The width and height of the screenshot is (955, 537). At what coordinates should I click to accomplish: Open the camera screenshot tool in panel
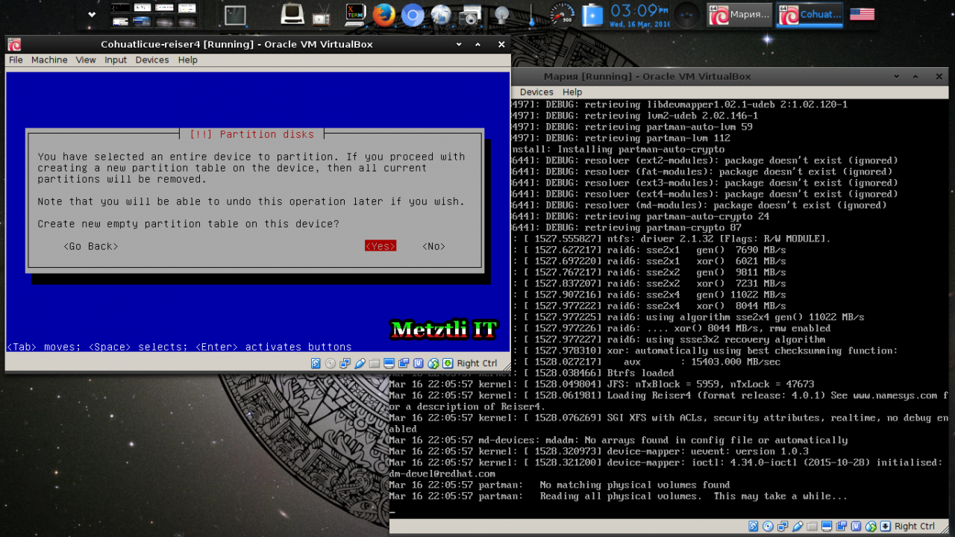point(470,15)
